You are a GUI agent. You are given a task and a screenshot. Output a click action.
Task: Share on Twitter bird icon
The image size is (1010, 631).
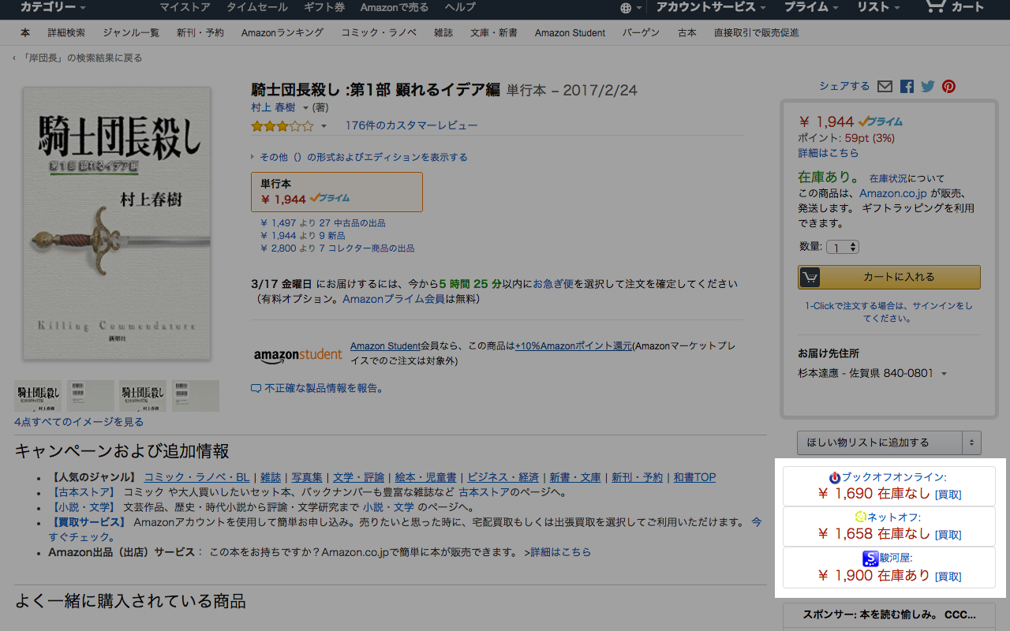927,87
